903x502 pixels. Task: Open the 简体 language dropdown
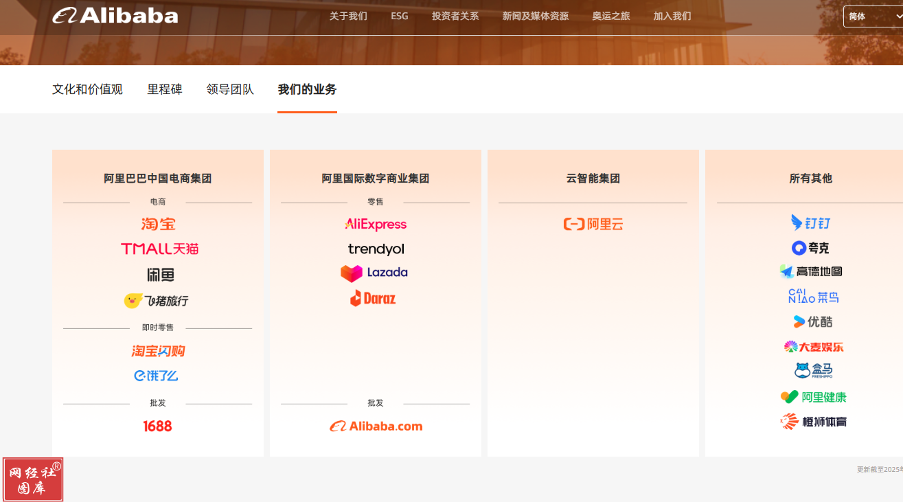point(873,16)
